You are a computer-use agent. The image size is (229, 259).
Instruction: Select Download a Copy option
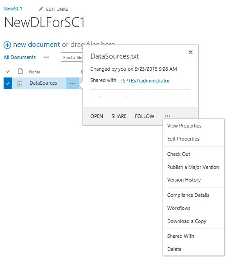click(x=187, y=221)
